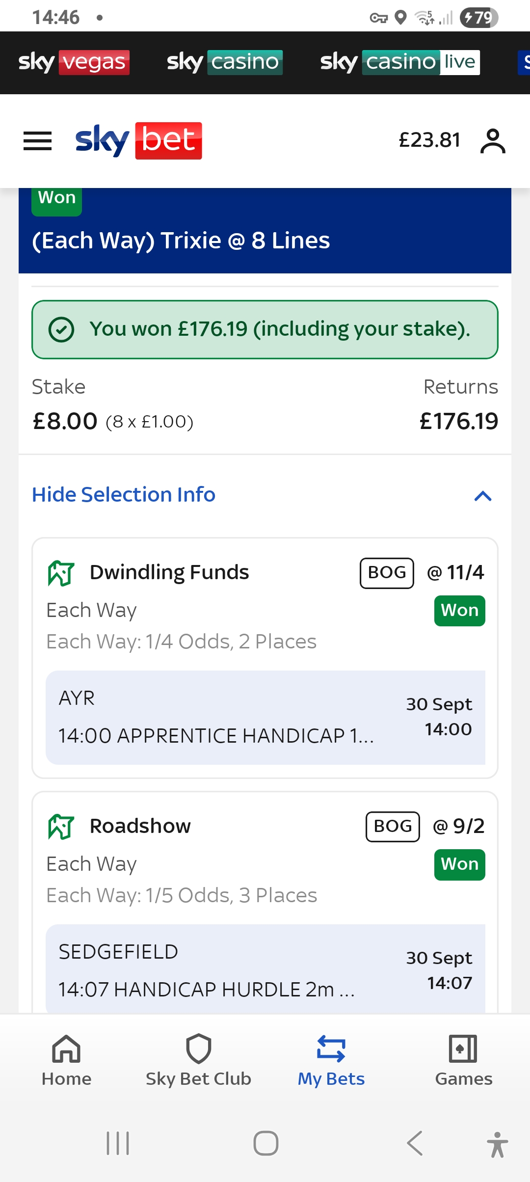
Task: Tap the Sky Bet logo
Action: pos(138,141)
